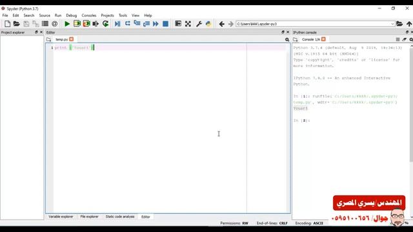Click the debugger Continue double-arrow icon
Viewport: 413px width, 232px height.
click(x=156, y=24)
